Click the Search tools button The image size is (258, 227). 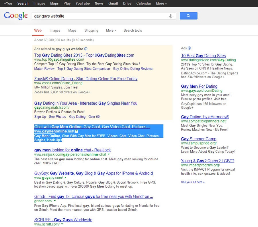point(132,30)
